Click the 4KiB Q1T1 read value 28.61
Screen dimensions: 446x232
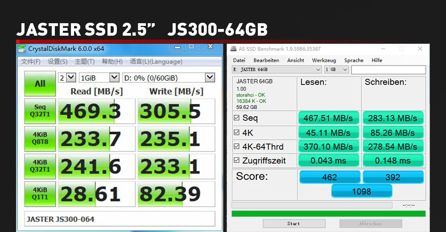click(97, 194)
